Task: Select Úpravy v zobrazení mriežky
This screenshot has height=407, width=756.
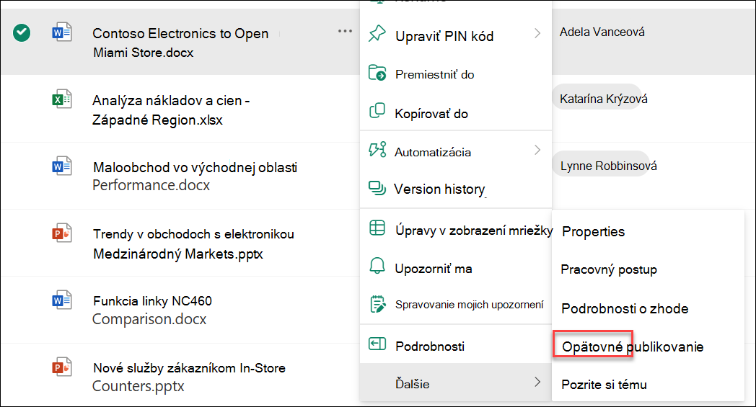Action: 456,229
